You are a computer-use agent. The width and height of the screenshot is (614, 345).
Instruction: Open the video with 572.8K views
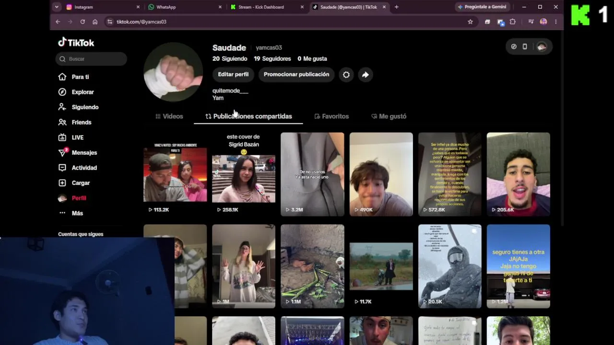449,174
